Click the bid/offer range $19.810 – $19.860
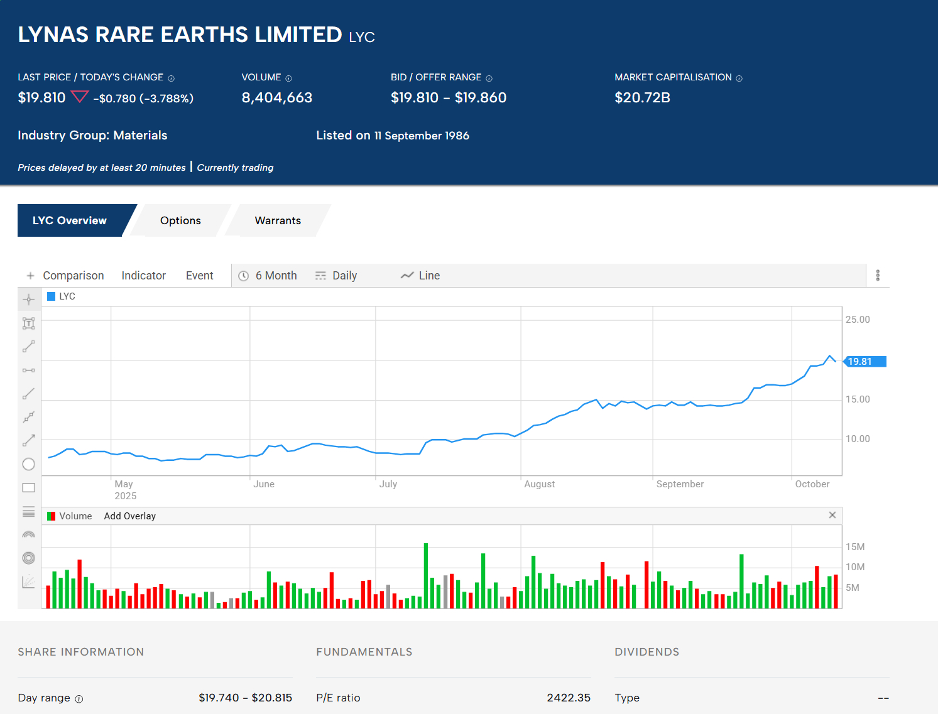Screen dimensions: 938x714 (x=449, y=98)
